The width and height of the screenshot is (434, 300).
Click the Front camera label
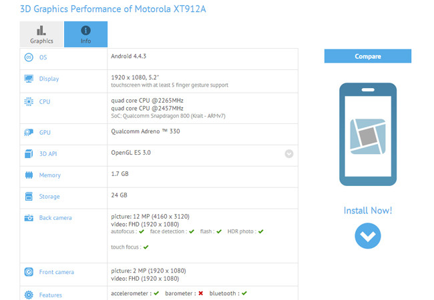(57, 272)
